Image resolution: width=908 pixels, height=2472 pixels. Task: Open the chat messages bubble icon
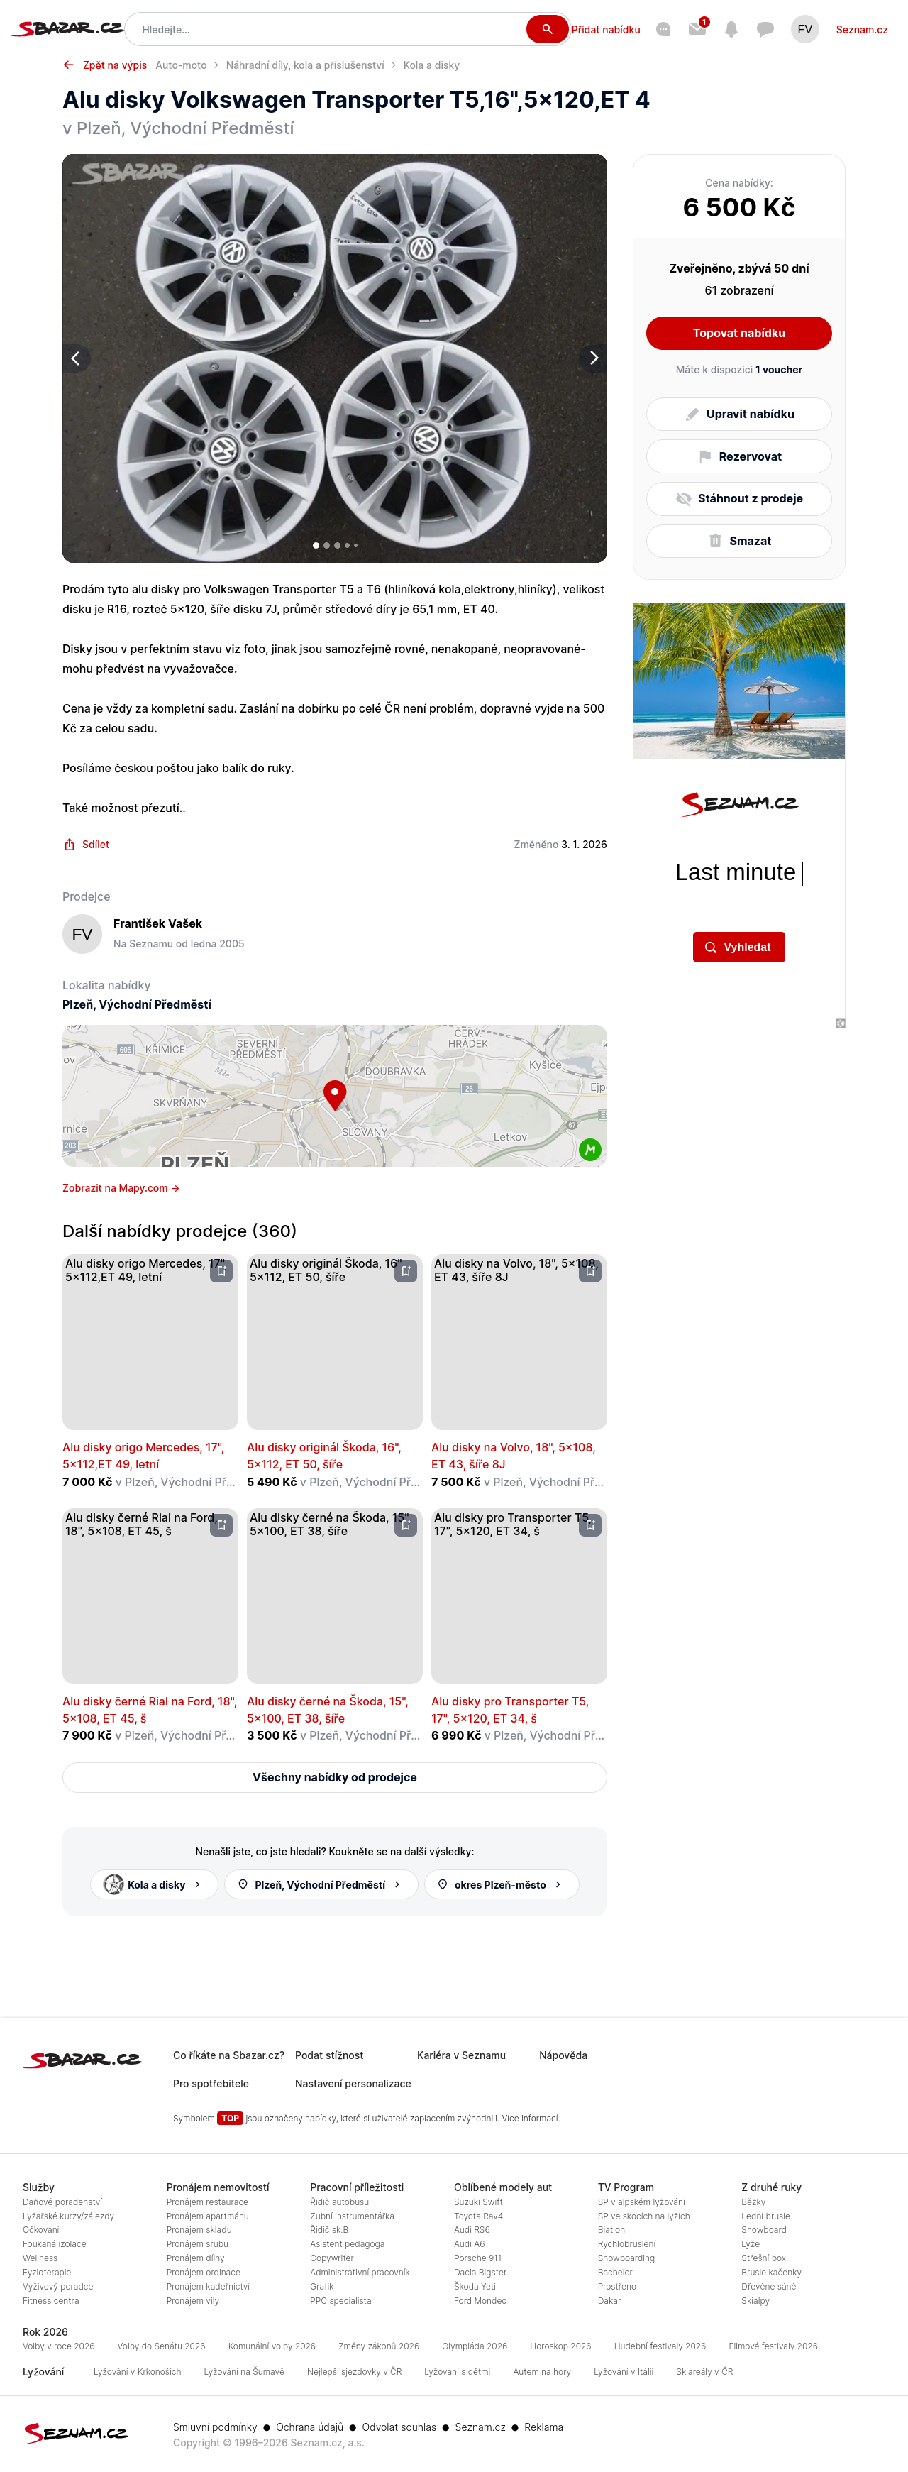coord(764,30)
